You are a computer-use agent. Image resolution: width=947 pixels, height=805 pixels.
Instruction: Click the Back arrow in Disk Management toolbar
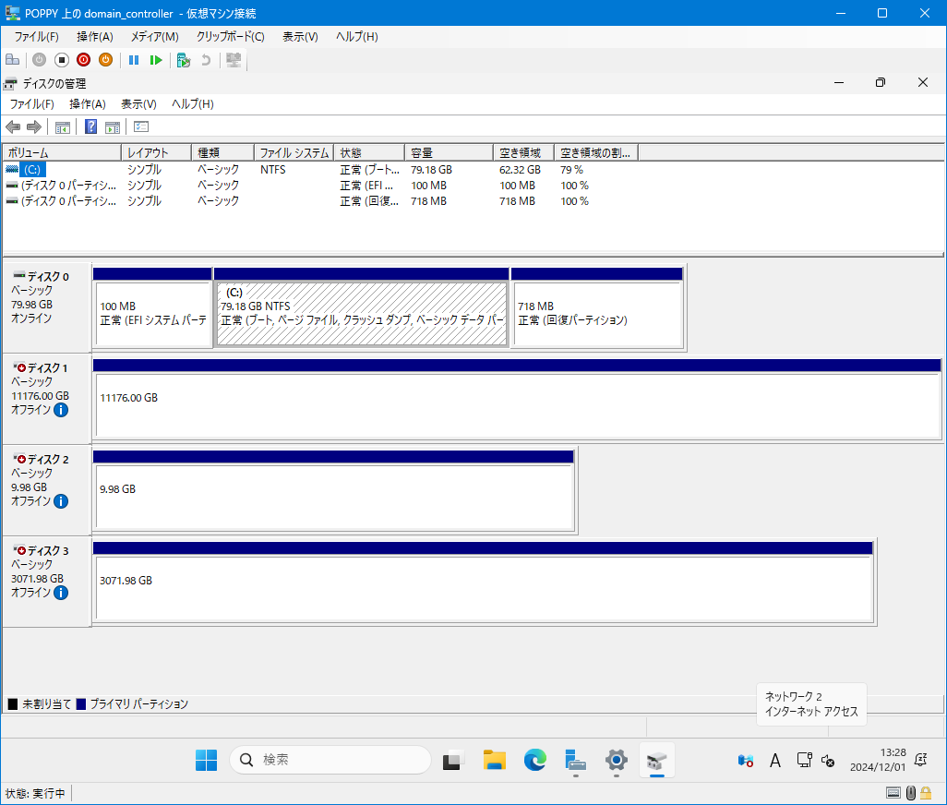tap(13, 126)
